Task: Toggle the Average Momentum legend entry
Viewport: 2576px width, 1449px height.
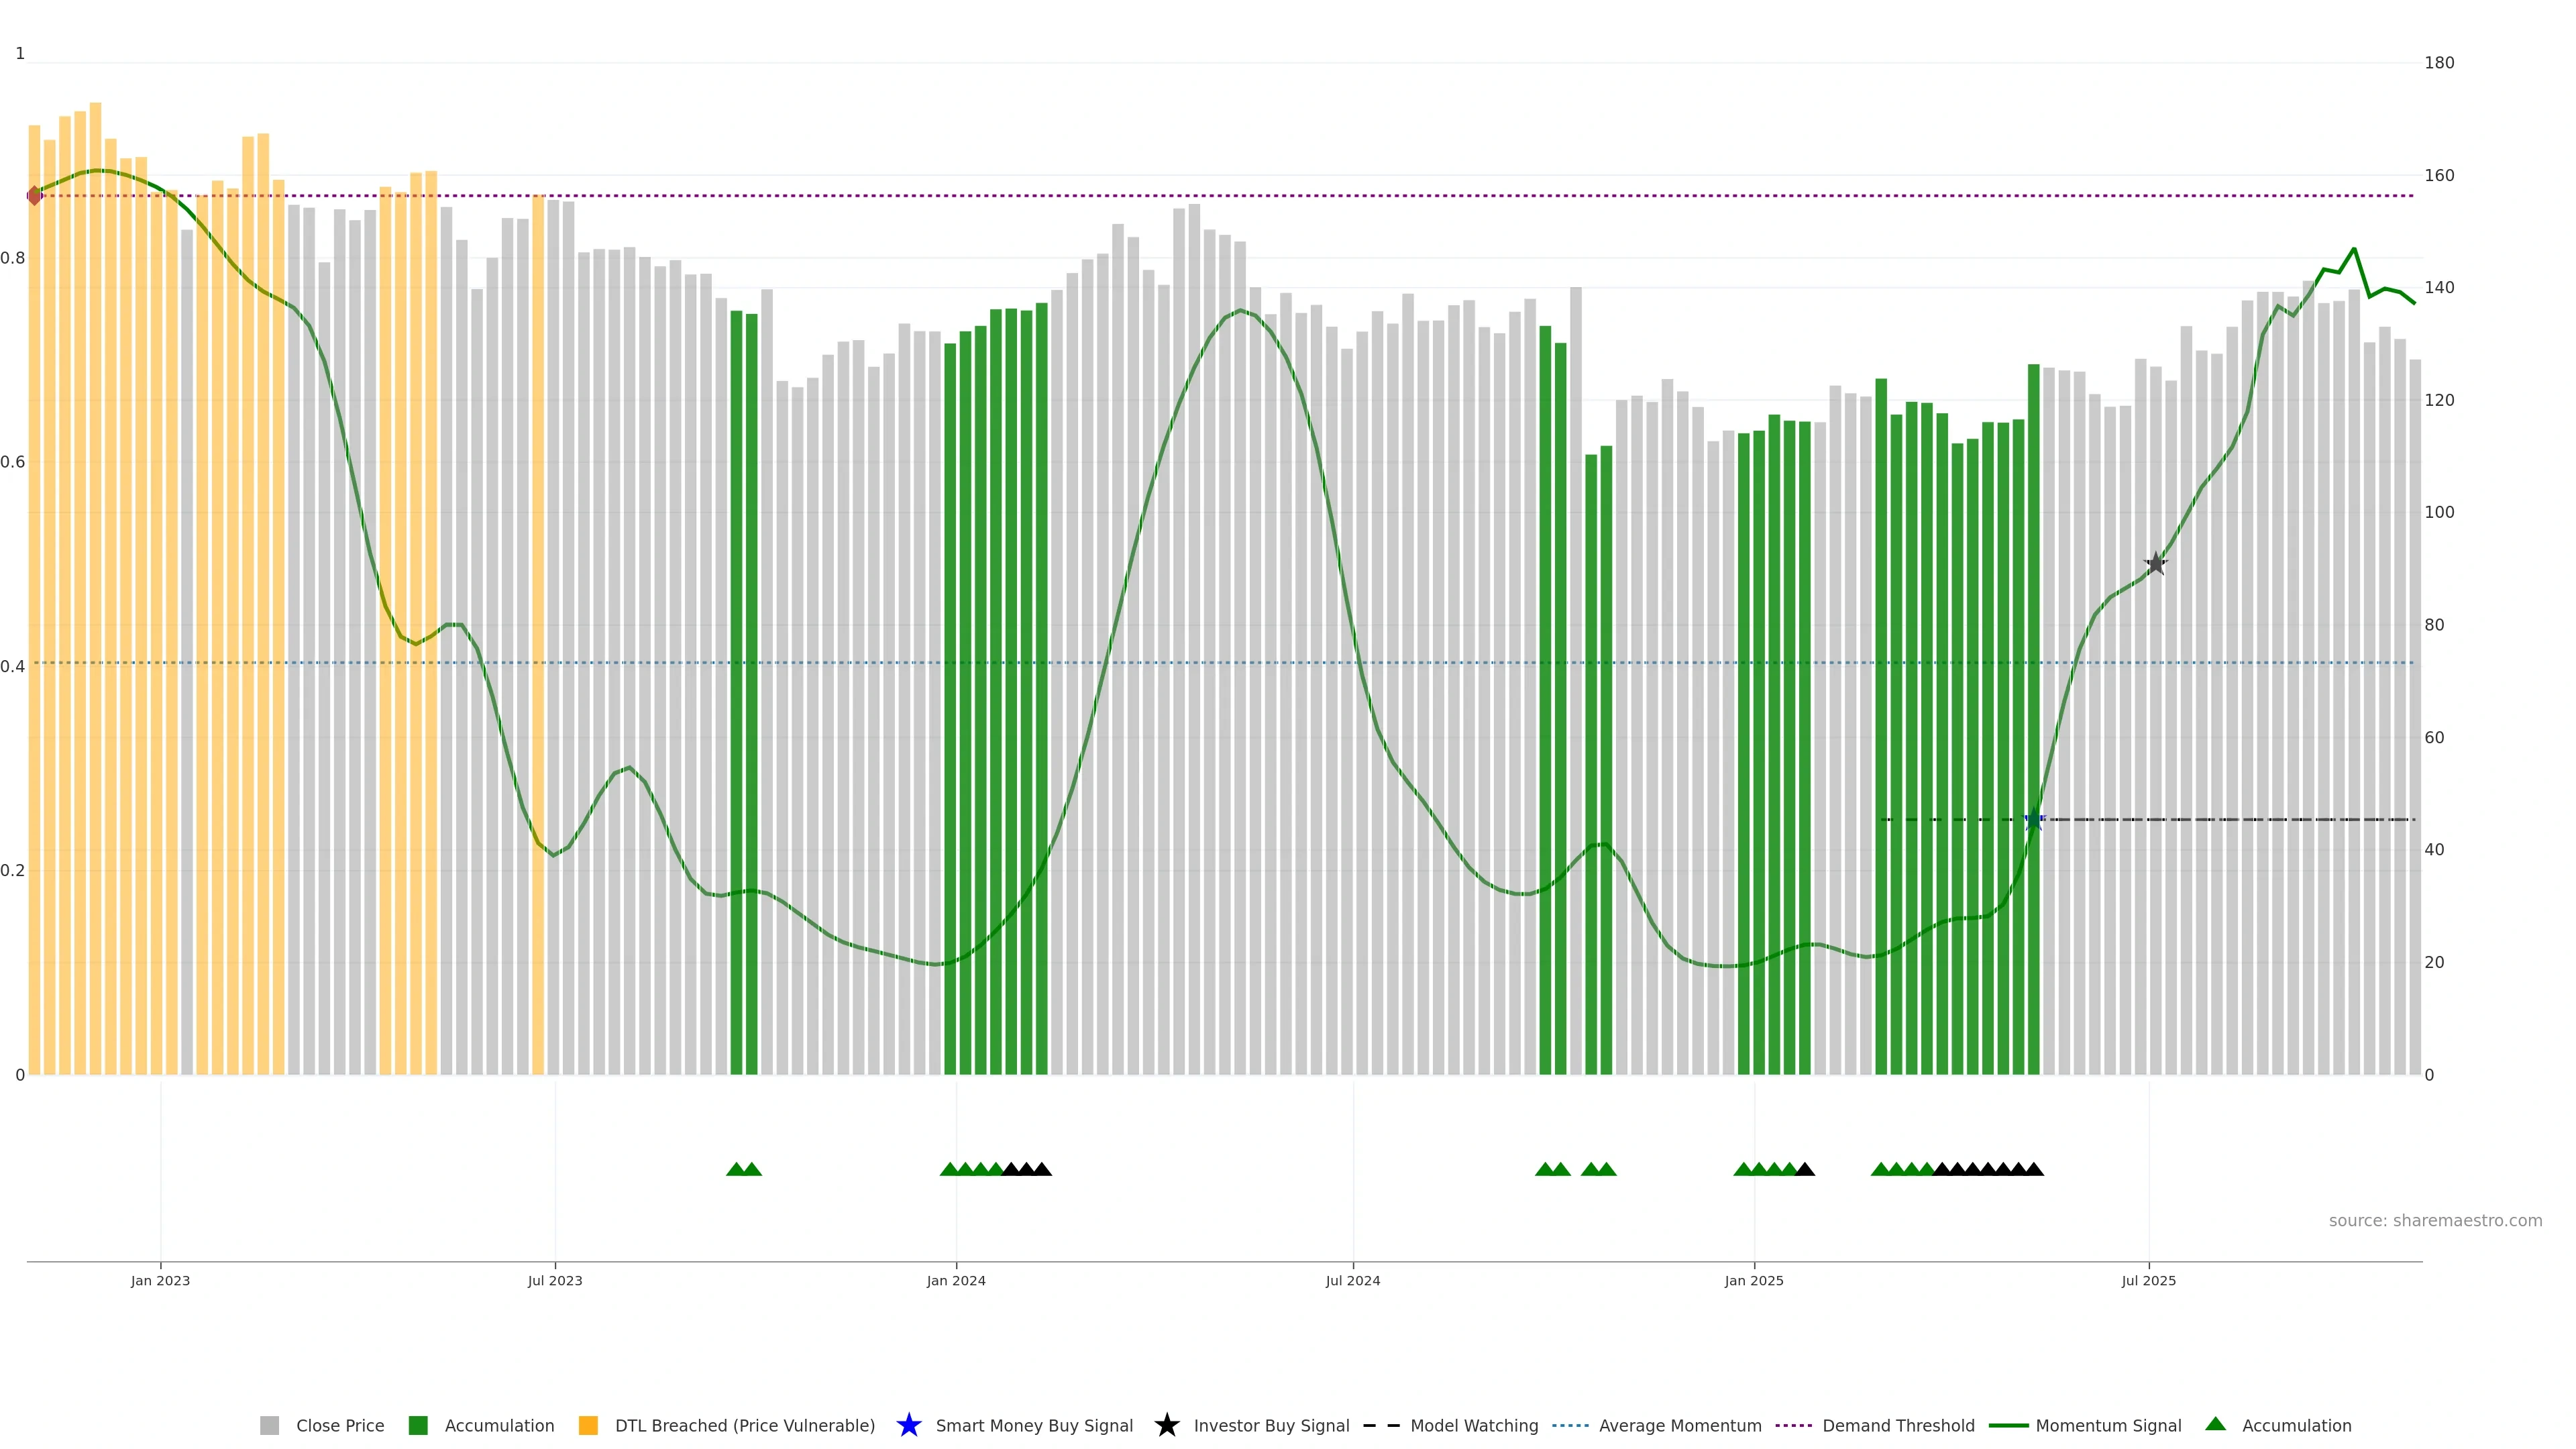Action: 1679,1425
